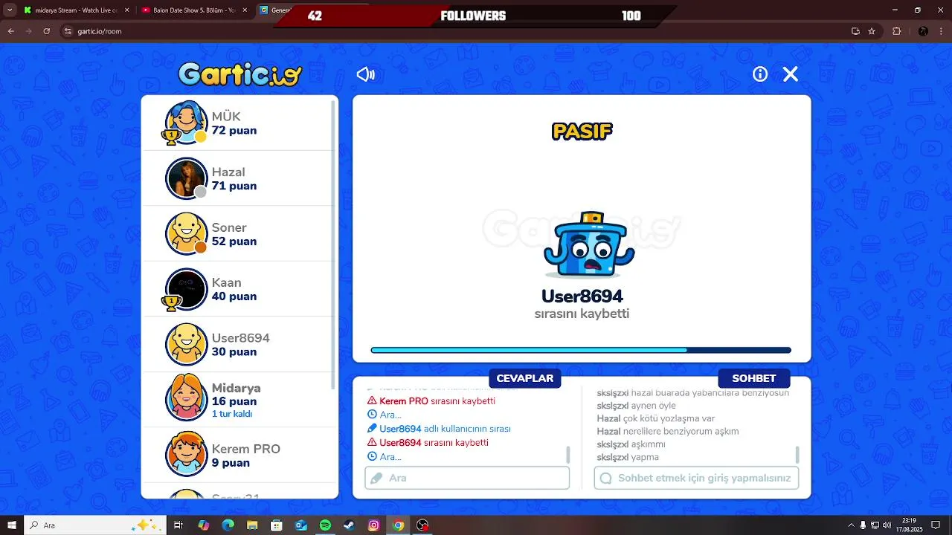Close the Balon Date Show tab
This screenshot has height=535, width=952.
[243, 10]
